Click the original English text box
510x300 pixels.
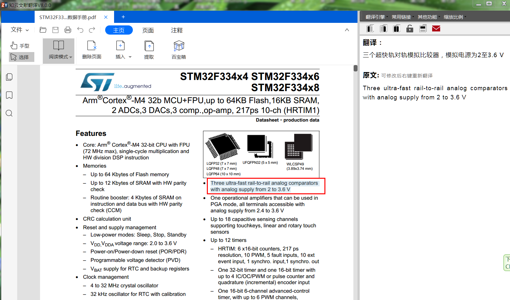[435, 93]
